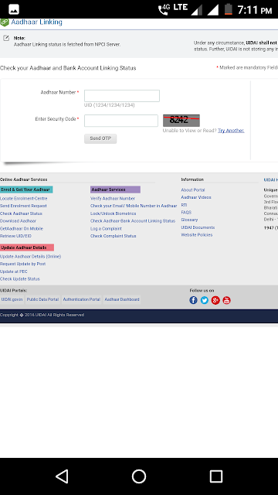Viewport: 278px width, 495px height.
Task: Open Locate Enrolment Centre link
Action: point(24,199)
